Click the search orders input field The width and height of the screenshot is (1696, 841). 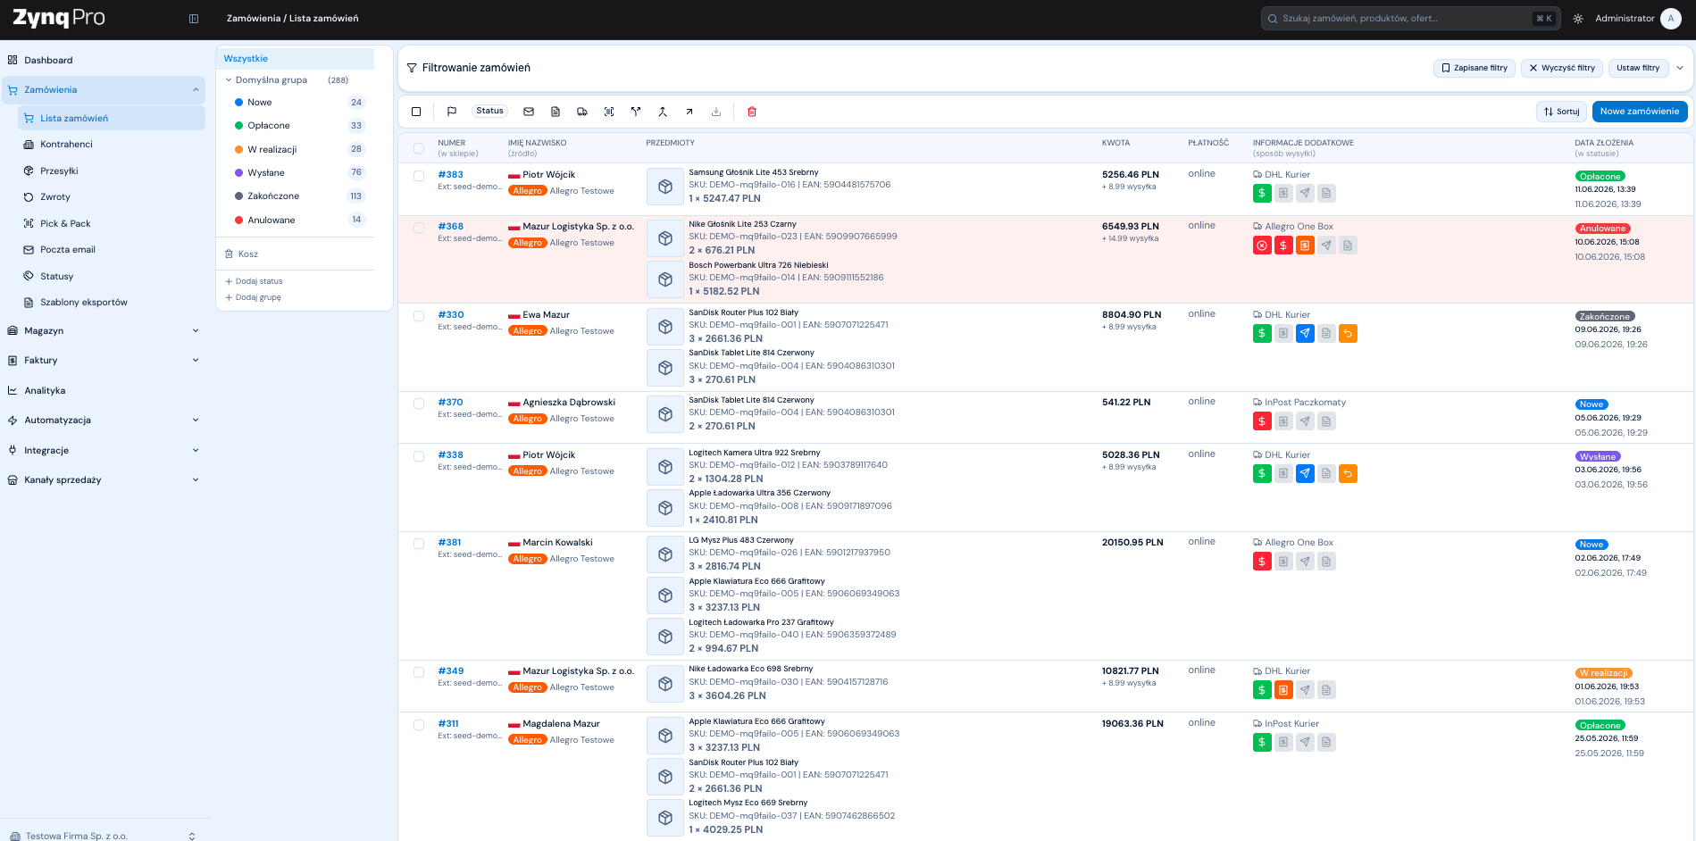1410,19
